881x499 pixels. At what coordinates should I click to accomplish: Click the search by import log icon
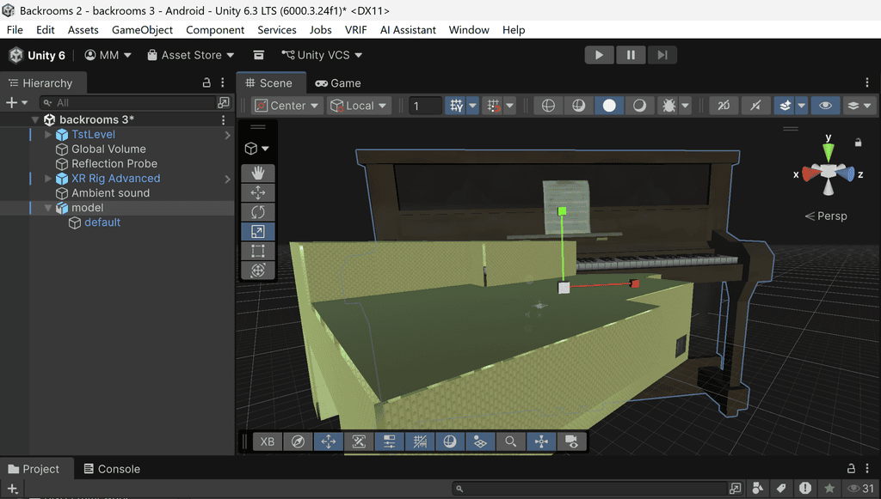pos(804,488)
